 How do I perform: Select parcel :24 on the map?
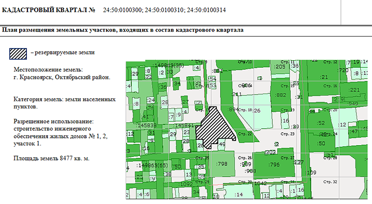pos(151,100)
